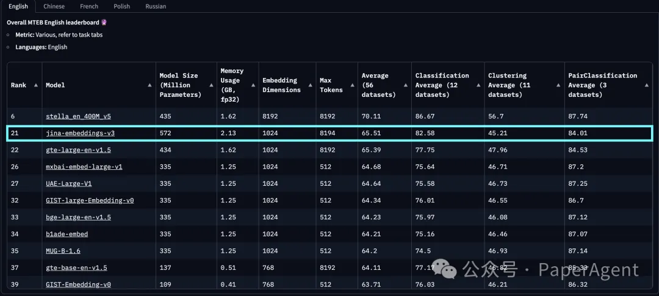Open gte-large-en-v1.5 model link

(78, 150)
